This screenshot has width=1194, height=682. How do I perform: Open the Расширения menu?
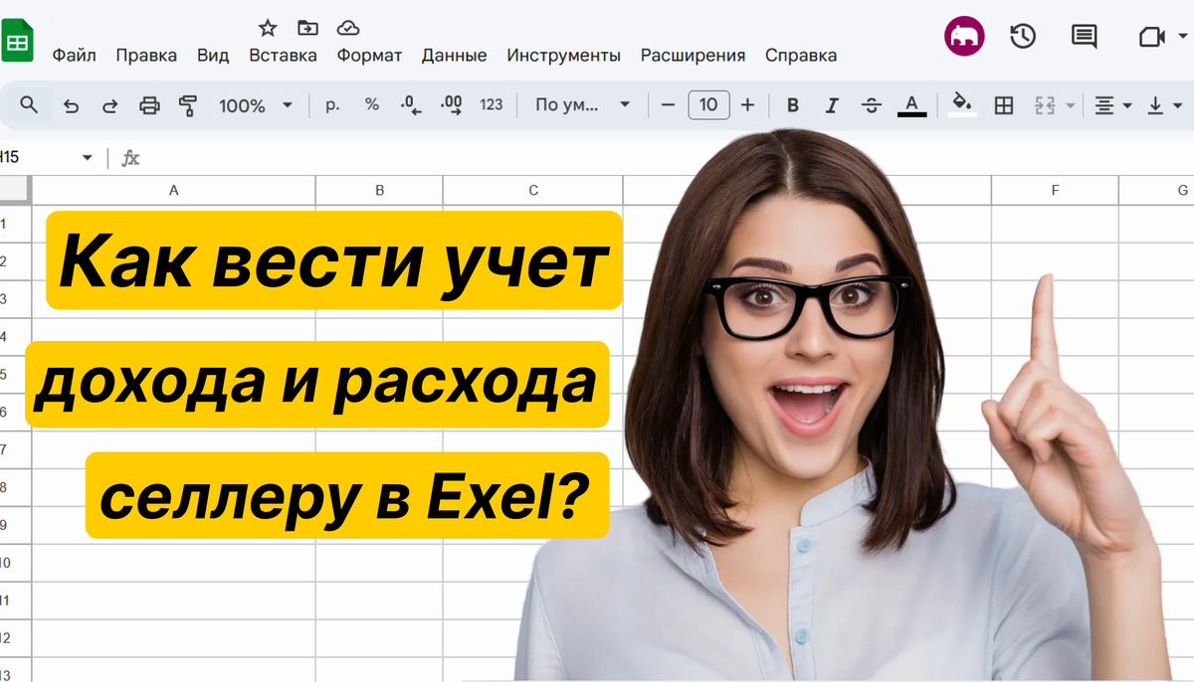(693, 56)
